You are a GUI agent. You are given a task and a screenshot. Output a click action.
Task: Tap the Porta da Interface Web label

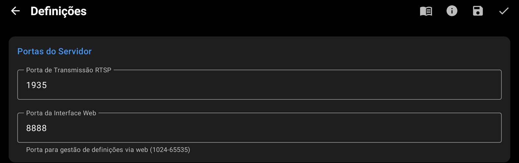pos(61,113)
